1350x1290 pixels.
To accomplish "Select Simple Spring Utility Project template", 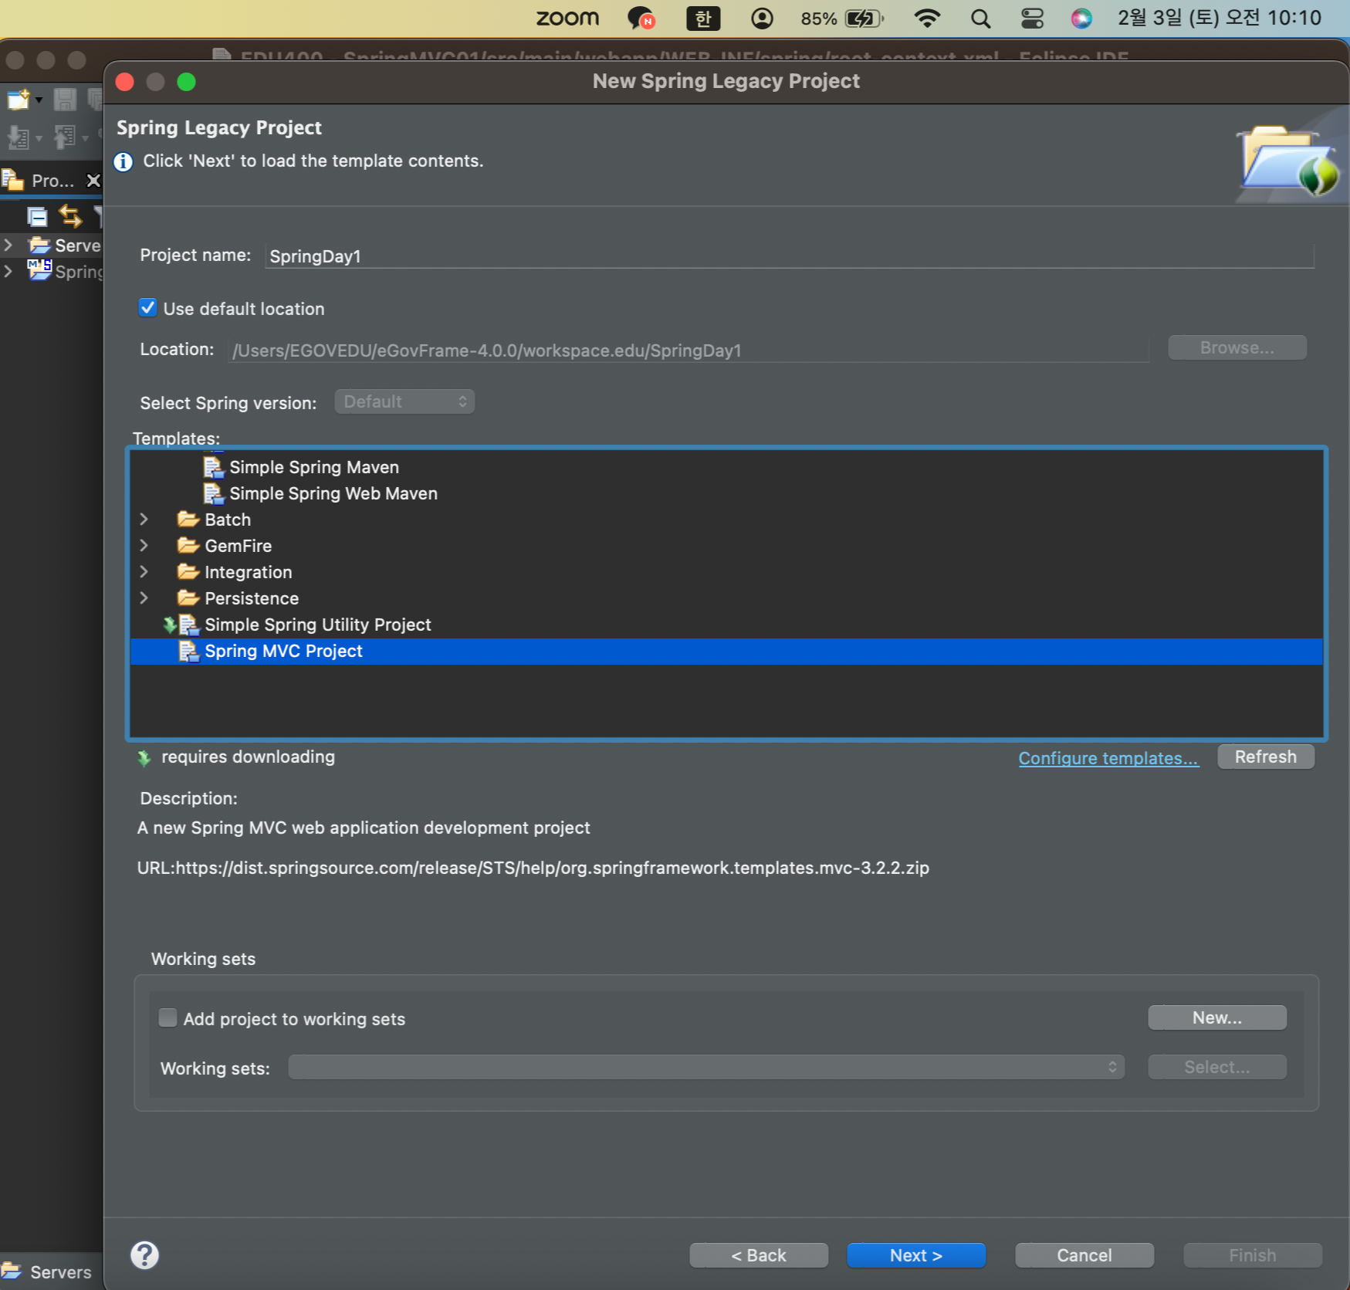I will click(317, 625).
